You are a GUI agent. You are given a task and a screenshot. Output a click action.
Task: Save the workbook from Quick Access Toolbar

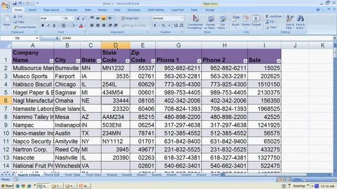point(15,3)
